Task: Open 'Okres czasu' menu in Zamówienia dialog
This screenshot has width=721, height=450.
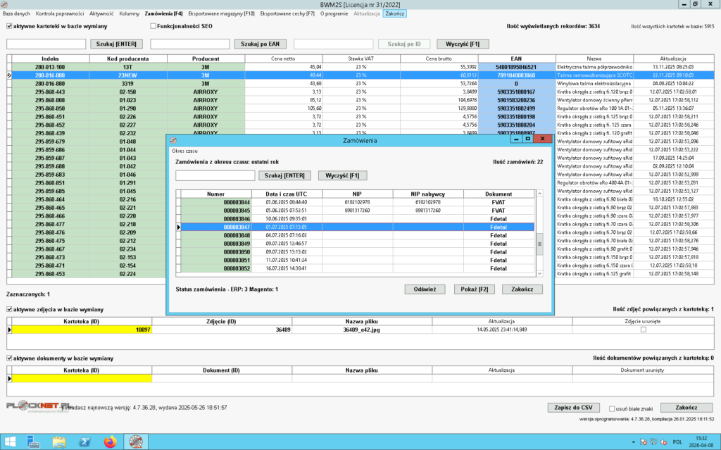Action: (x=185, y=151)
